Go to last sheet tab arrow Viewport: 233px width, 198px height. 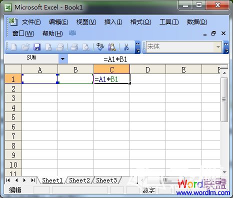coord(33,180)
